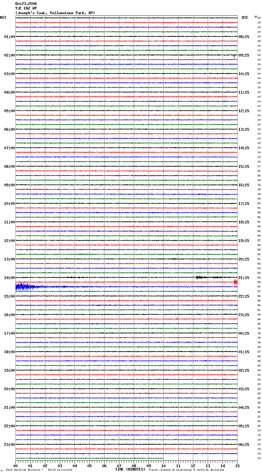262x474 pixels.
Task: Select the 06:15 UTC time label
Action: coord(244,445)
